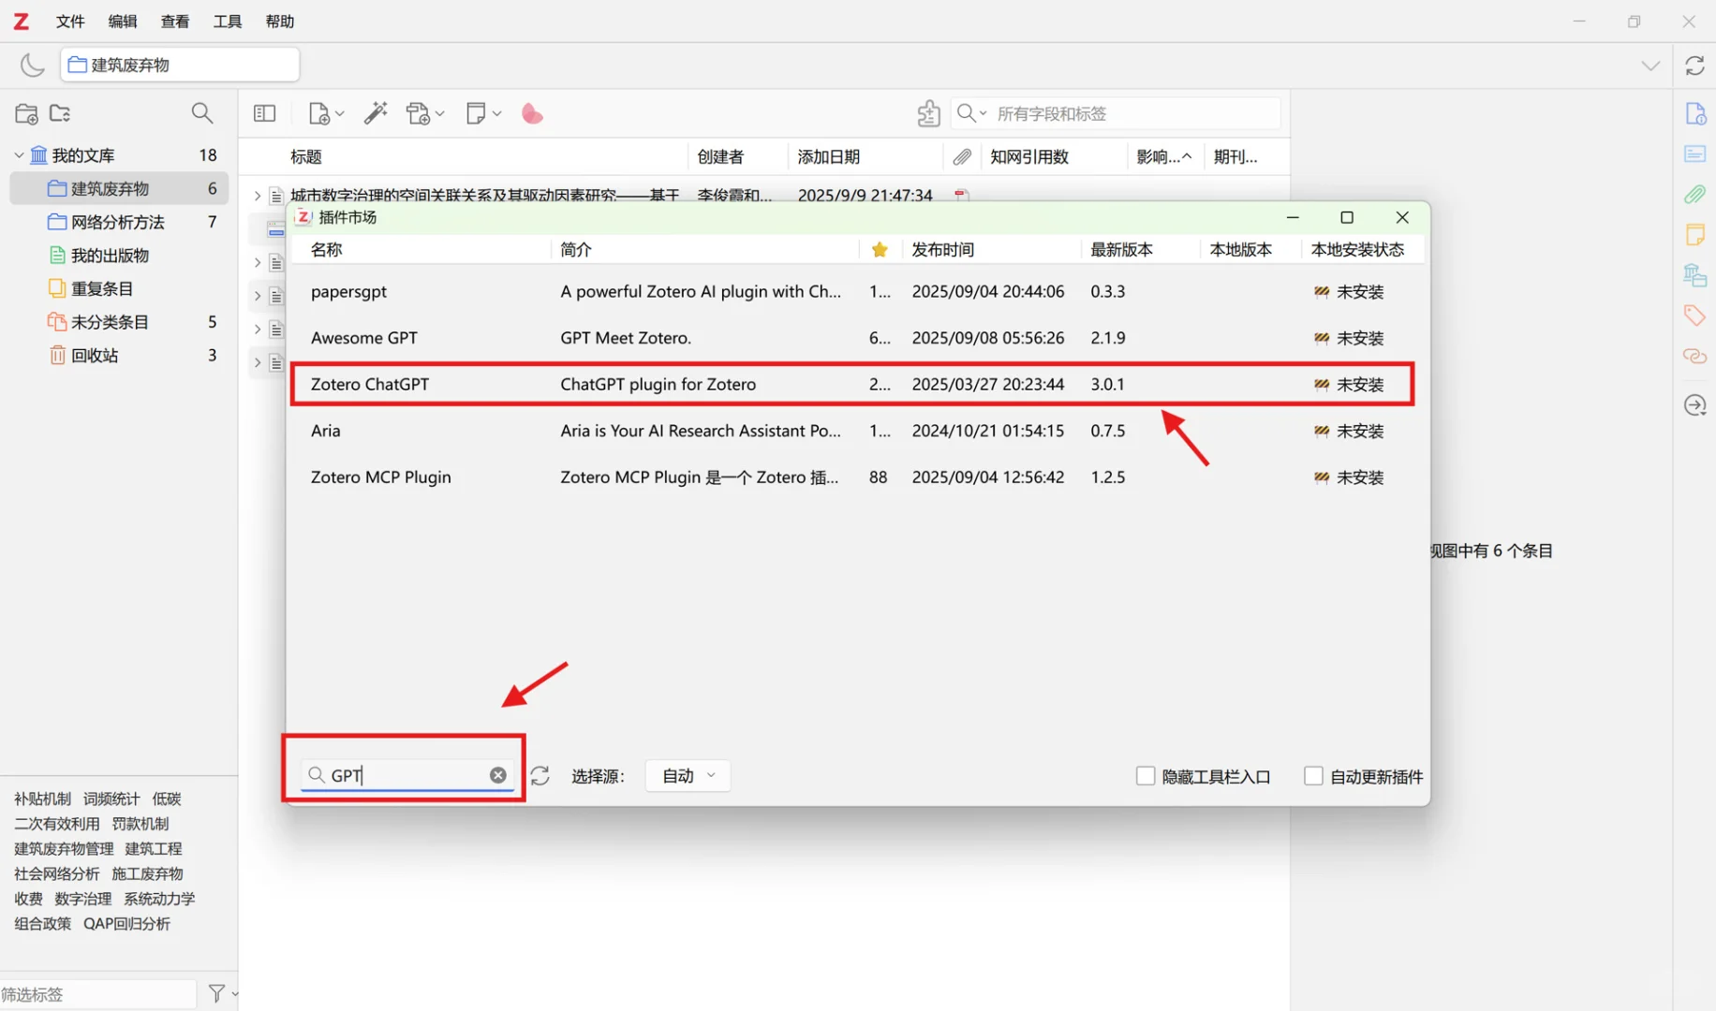Open the 文件 menu
This screenshot has width=1716, height=1011.
click(x=70, y=21)
